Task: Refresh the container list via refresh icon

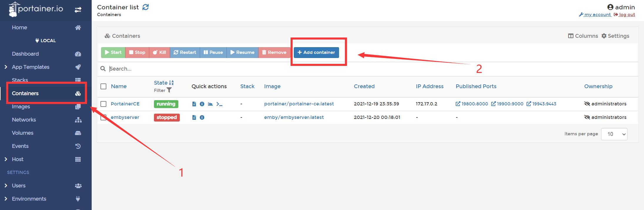Action: [x=145, y=7]
